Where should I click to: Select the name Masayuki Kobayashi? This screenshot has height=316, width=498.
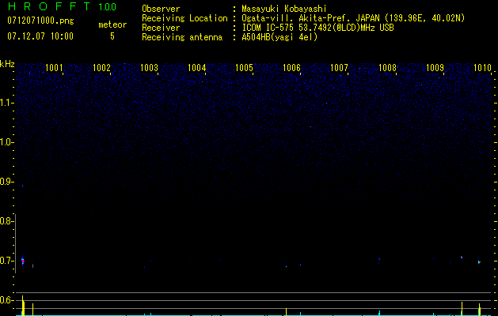click(x=284, y=9)
